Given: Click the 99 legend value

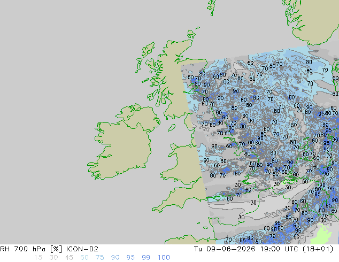Looking at the screenshot, I should (x=146, y=258).
